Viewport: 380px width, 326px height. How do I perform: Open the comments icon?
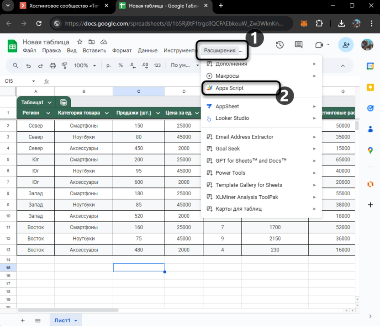coord(299,45)
